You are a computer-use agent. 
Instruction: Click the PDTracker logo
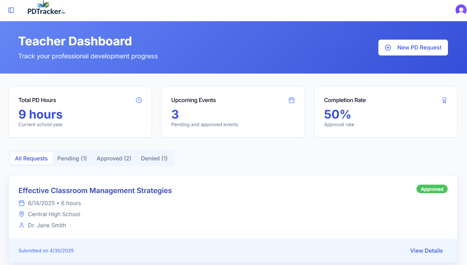(x=46, y=10)
